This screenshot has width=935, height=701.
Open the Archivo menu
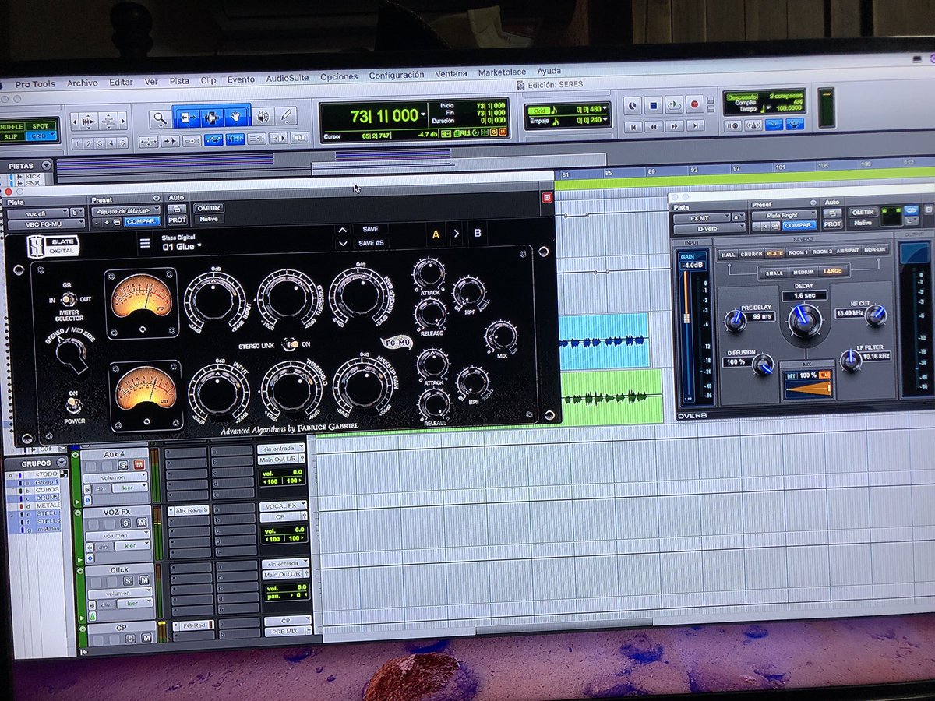pyautogui.click(x=82, y=83)
